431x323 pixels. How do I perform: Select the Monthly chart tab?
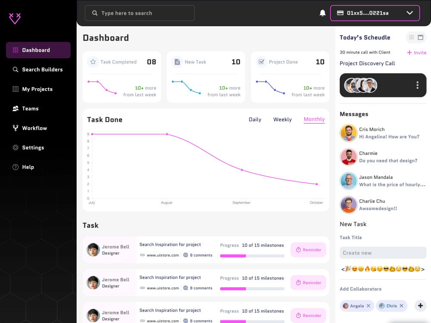click(314, 119)
